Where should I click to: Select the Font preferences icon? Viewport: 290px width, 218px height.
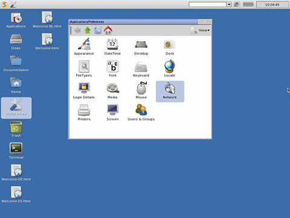(112, 66)
